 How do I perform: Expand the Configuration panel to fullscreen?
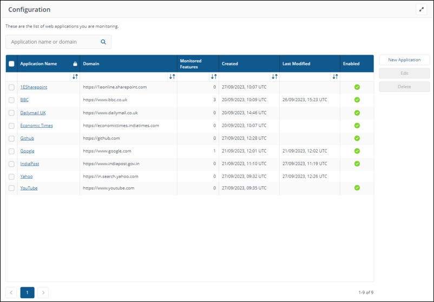(422, 10)
